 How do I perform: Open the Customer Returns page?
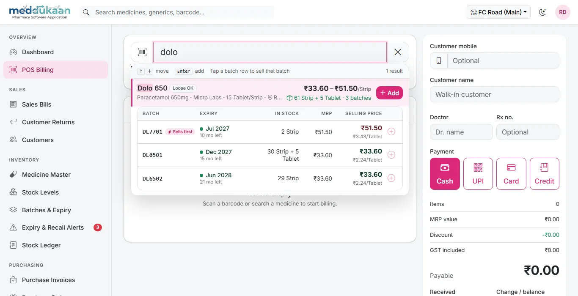55,122
